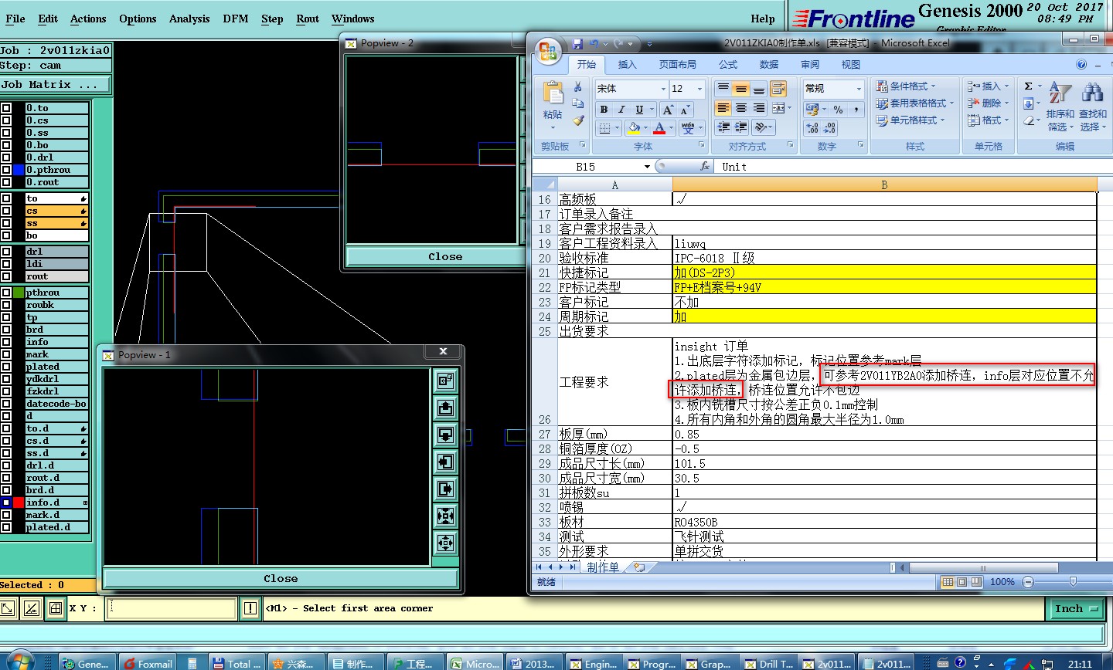The height and width of the screenshot is (670, 1113).
Task: Toggle italic in Excel font group
Action: tap(621, 110)
